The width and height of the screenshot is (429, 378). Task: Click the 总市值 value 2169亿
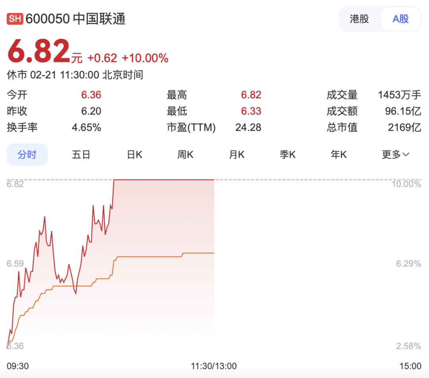[404, 127]
